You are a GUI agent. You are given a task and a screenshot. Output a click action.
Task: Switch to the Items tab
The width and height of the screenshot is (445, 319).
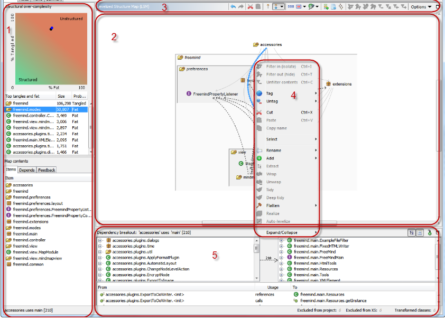[11, 170]
